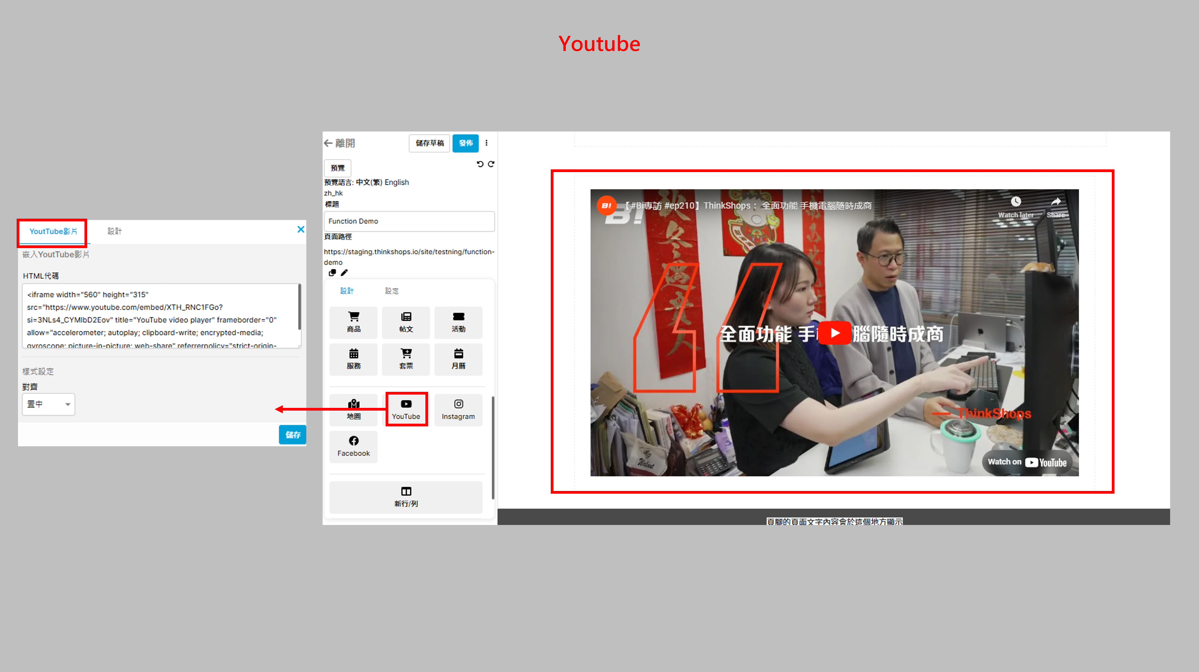Click the 儲存草稿 save draft button

[429, 143]
